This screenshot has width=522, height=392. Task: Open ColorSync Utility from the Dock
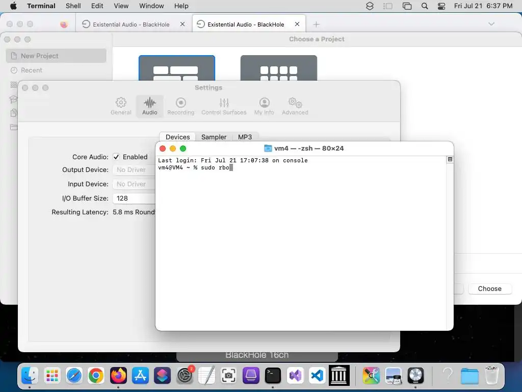click(371, 376)
